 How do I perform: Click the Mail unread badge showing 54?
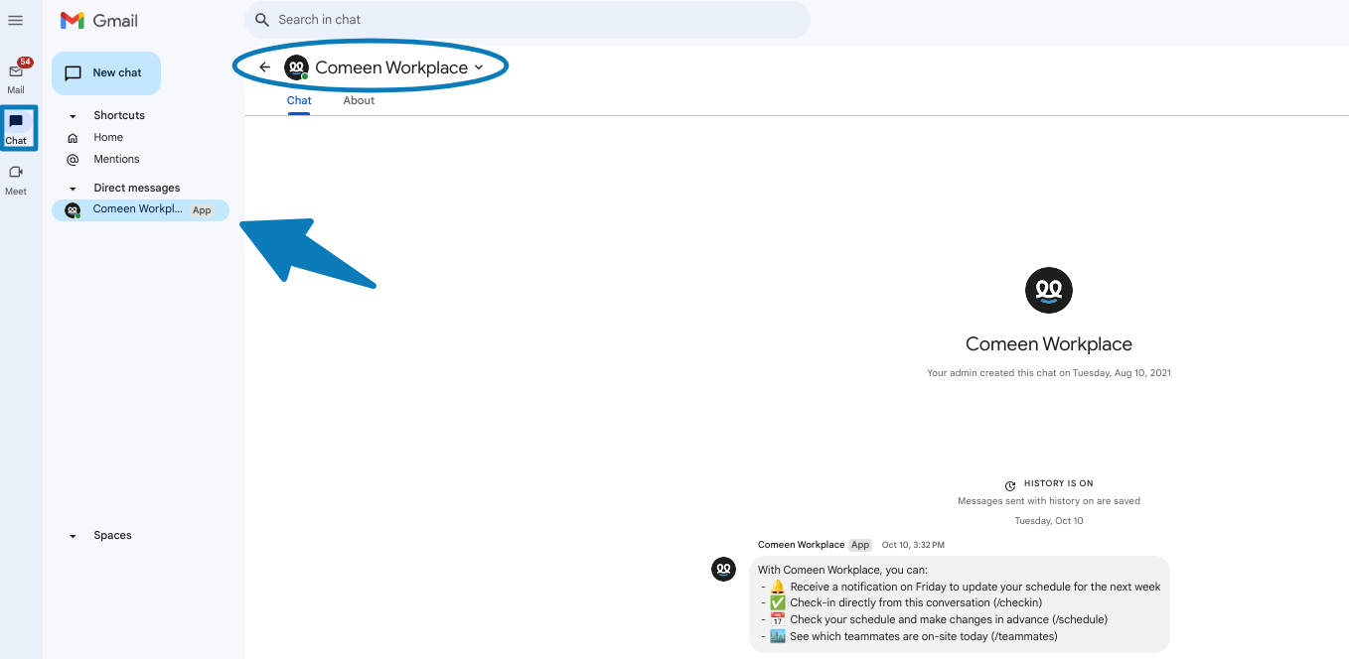coord(25,63)
